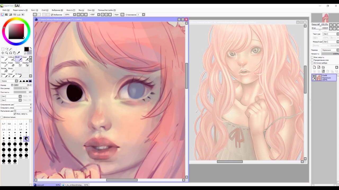339x190 pixels.
Task: Swap foreground and background colors
Action: click(30, 48)
